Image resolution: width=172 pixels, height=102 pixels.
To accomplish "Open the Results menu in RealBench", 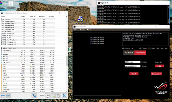I will coord(83,30).
